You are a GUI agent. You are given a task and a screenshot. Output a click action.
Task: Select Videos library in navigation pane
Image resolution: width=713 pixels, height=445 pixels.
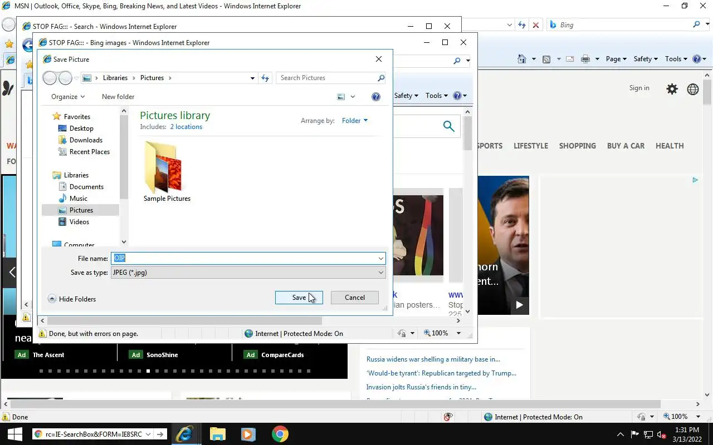(x=79, y=222)
